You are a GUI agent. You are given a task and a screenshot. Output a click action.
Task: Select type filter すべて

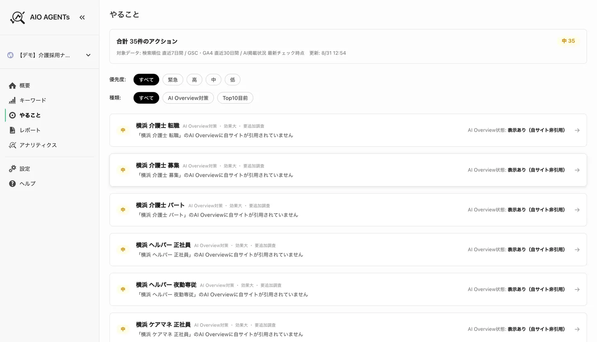point(146,98)
